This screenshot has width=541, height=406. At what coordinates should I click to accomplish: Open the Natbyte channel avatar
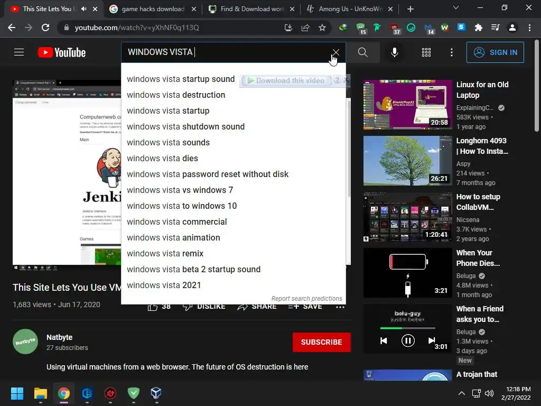tap(25, 342)
